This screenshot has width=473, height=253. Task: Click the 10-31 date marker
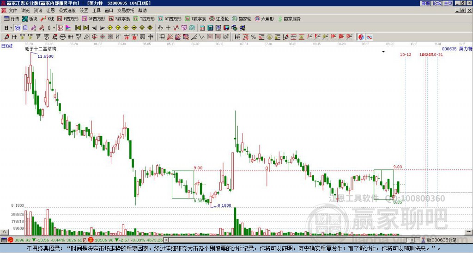click(437, 54)
